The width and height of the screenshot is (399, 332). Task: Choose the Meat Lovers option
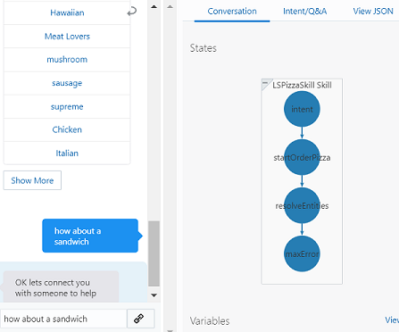click(x=67, y=37)
